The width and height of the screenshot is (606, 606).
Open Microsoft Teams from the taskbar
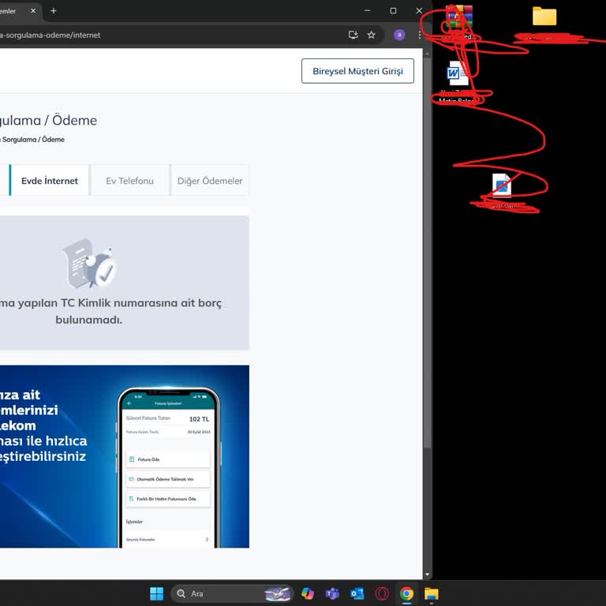(x=332, y=593)
